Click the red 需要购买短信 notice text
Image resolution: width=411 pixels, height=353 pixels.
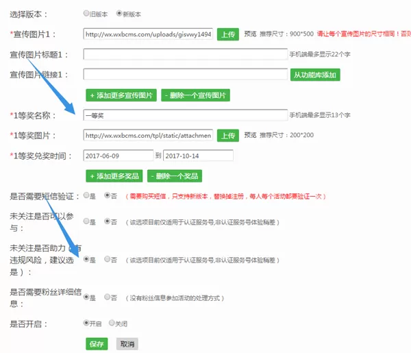tap(225, 196)
